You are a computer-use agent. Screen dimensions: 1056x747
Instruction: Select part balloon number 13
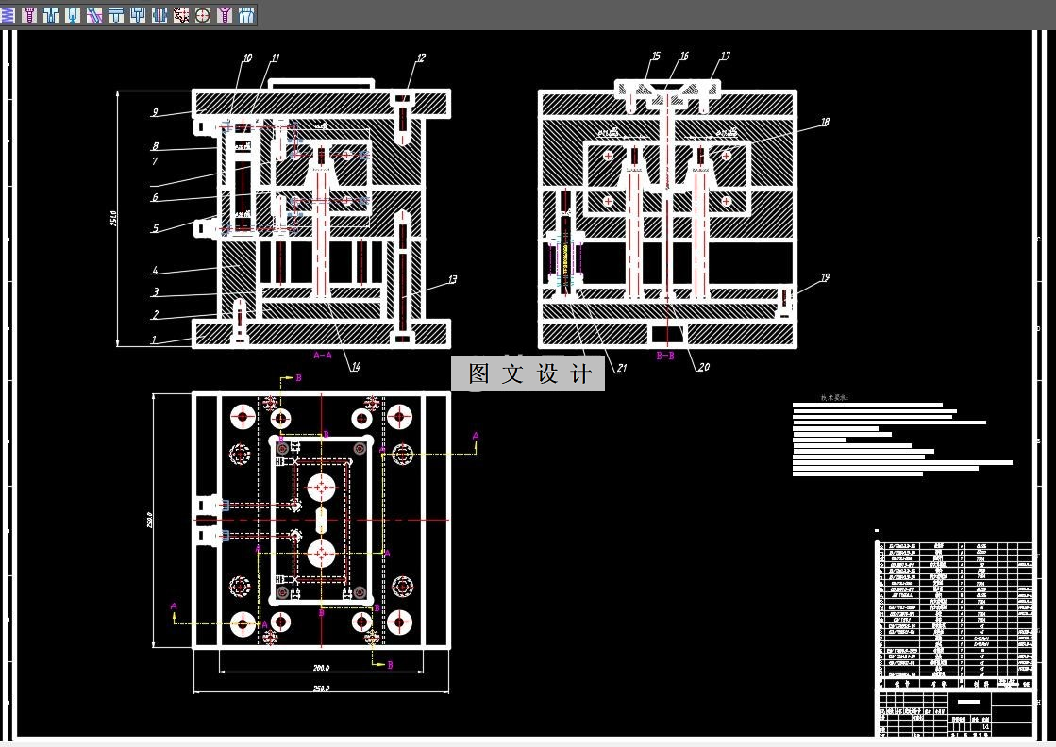click(452, 279)
